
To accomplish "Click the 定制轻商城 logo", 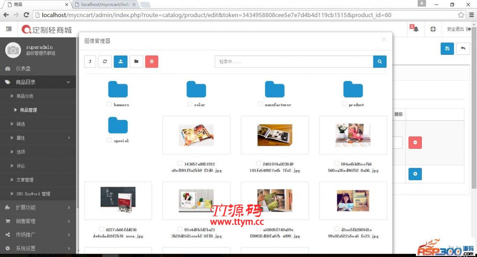I will coord(47,29).
